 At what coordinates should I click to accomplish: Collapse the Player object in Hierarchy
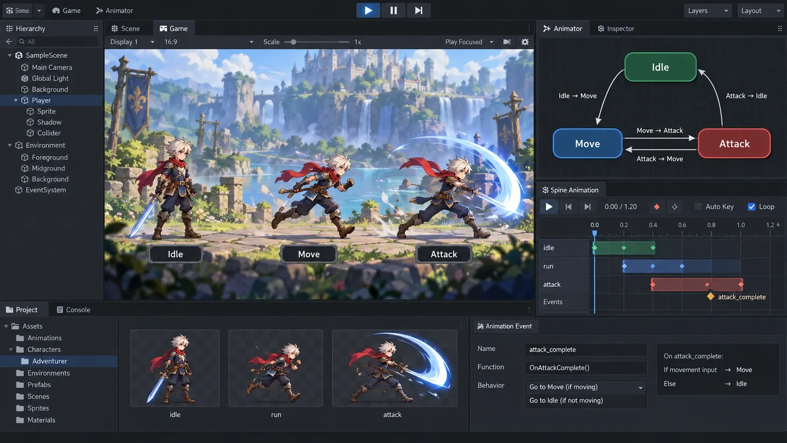click(16, 100)
